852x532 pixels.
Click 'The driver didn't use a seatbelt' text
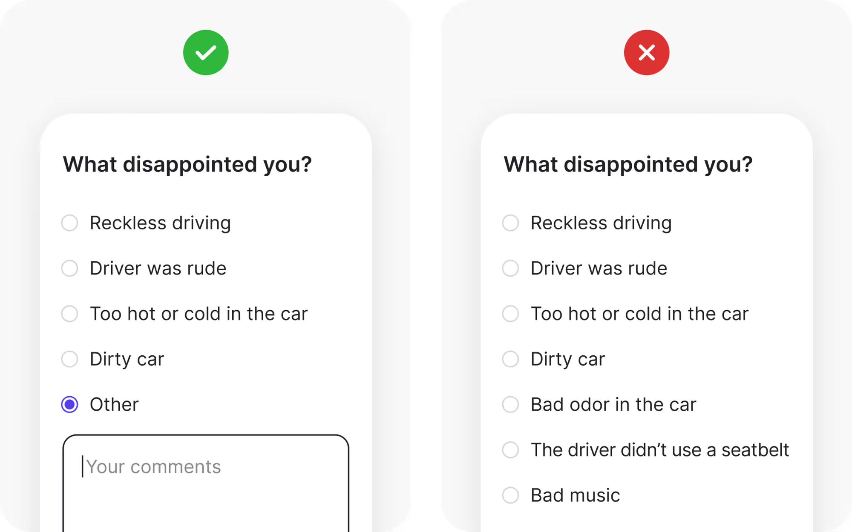(x=659, y=450)
